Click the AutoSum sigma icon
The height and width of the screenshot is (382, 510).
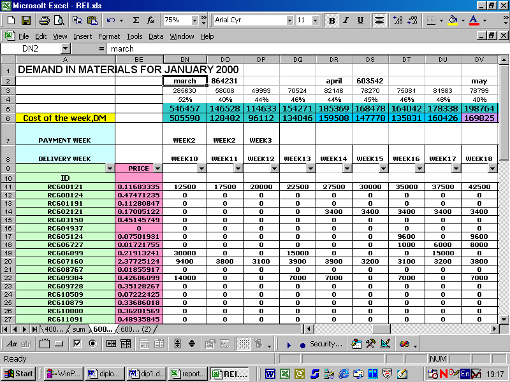point(136,20)
